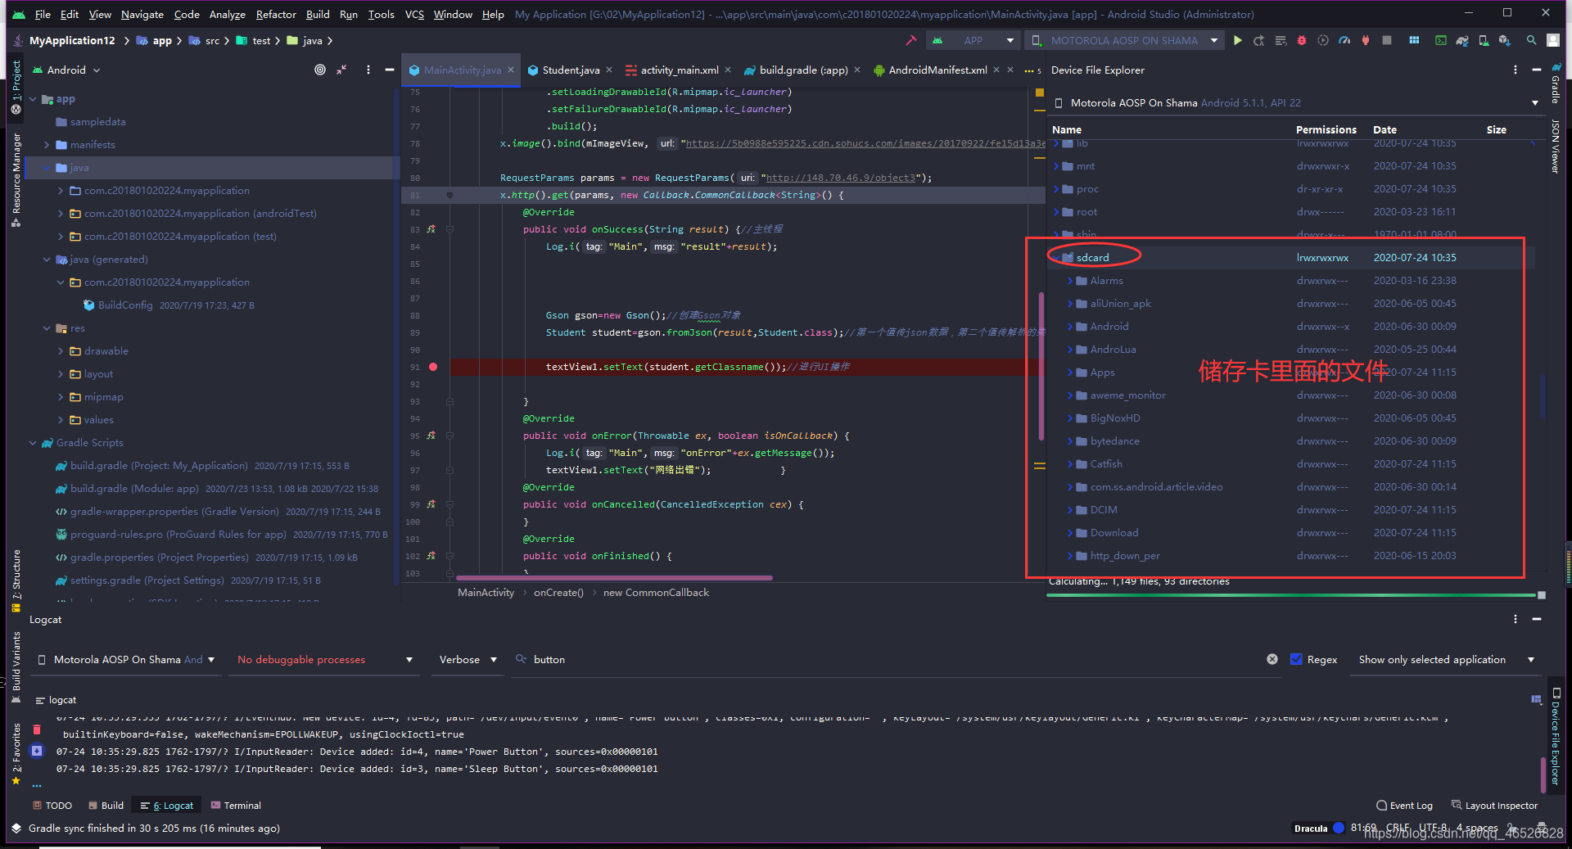1572x849 pixels.
Task: Click the onCreate() breadcrumb in editor
Action: 558,592
